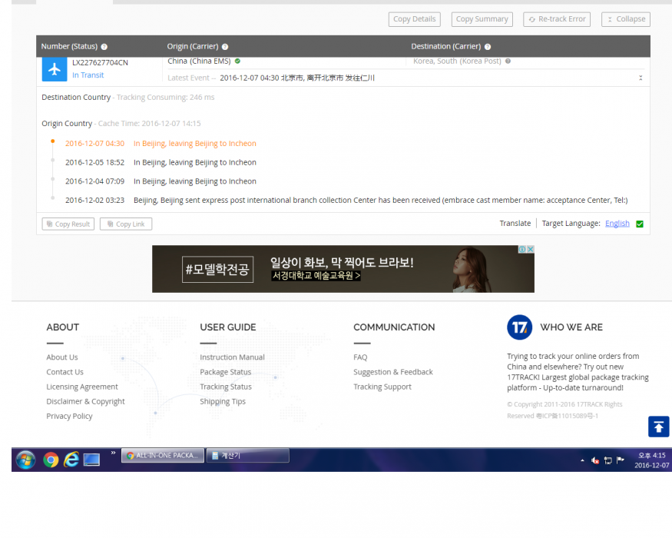Screen dimensions: 672x538
Task: Click the blue airplane In Transit icon
Action: (54, 69)
